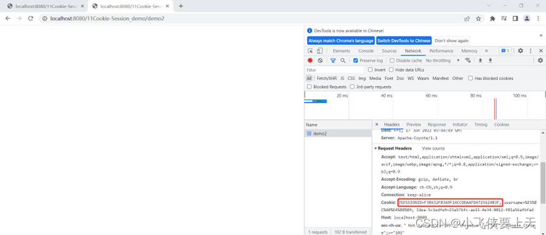Open the tab search chevron
Screen dimensions: 546x235
click(489, 6)
